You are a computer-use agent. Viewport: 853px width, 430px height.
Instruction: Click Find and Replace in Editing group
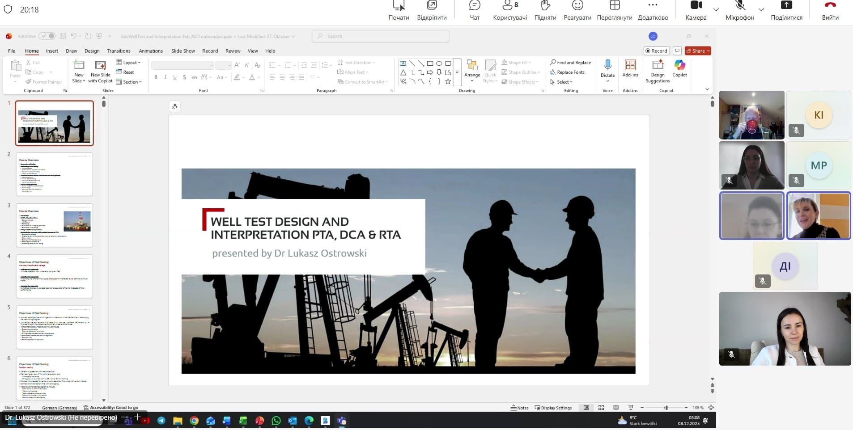tap(570, 63)
